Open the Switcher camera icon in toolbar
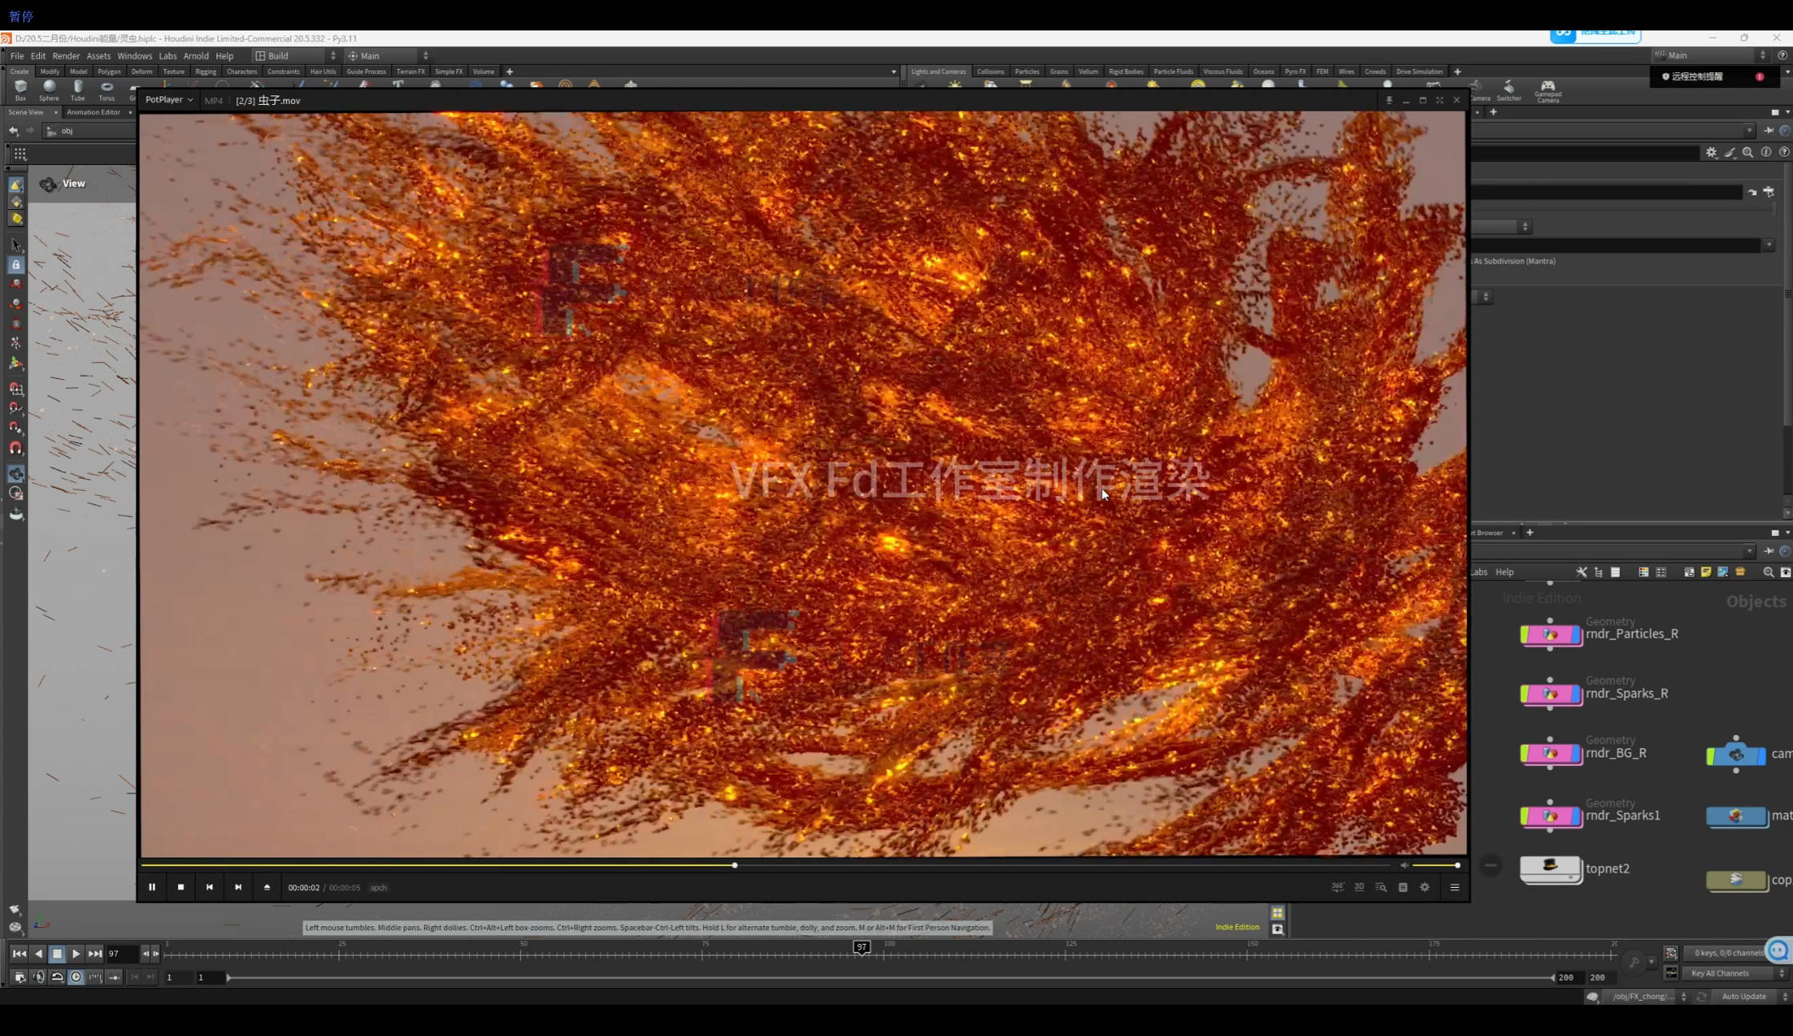 1508,90
